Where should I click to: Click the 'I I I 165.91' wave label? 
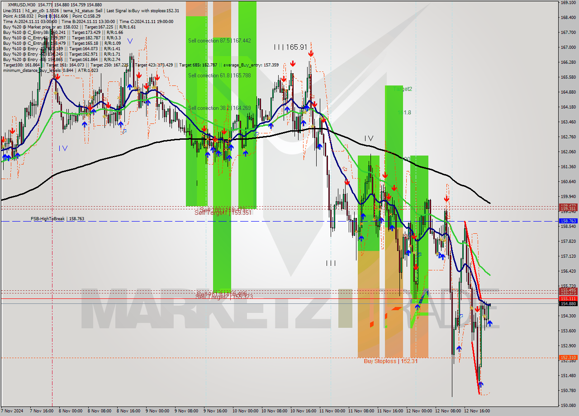point(290,47)
